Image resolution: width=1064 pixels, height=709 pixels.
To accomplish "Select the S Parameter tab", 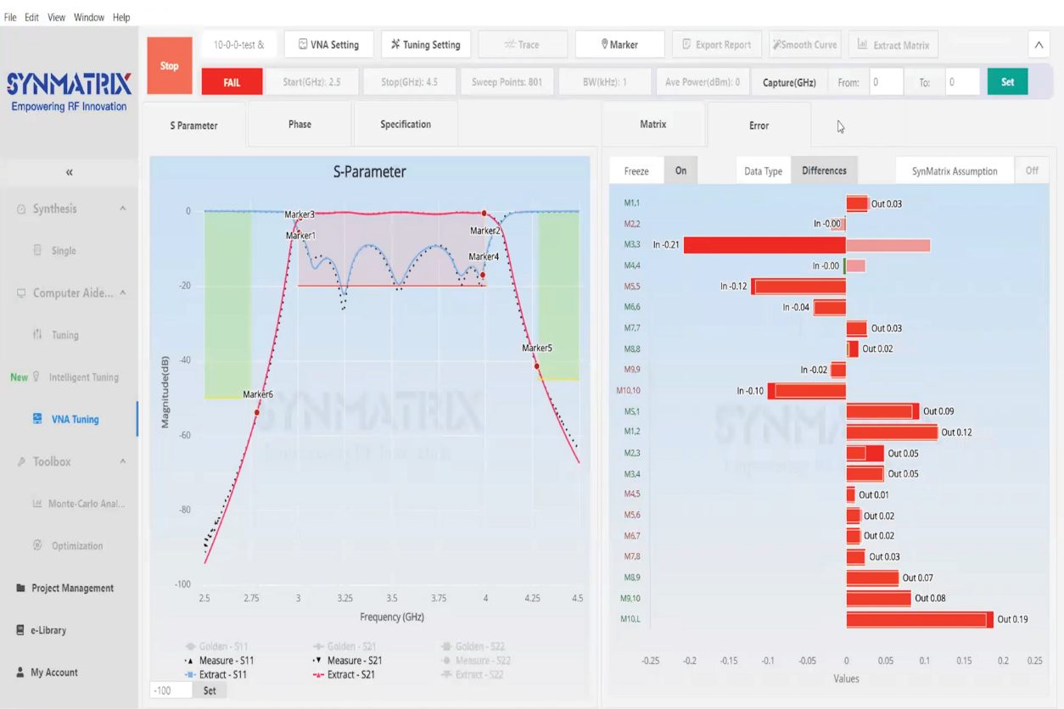I will [x=193, y=125].
